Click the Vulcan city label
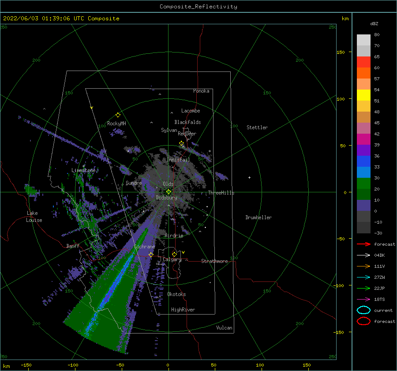Image resolution: width=397 pixels, height=371 pixels. coord(225,328)
